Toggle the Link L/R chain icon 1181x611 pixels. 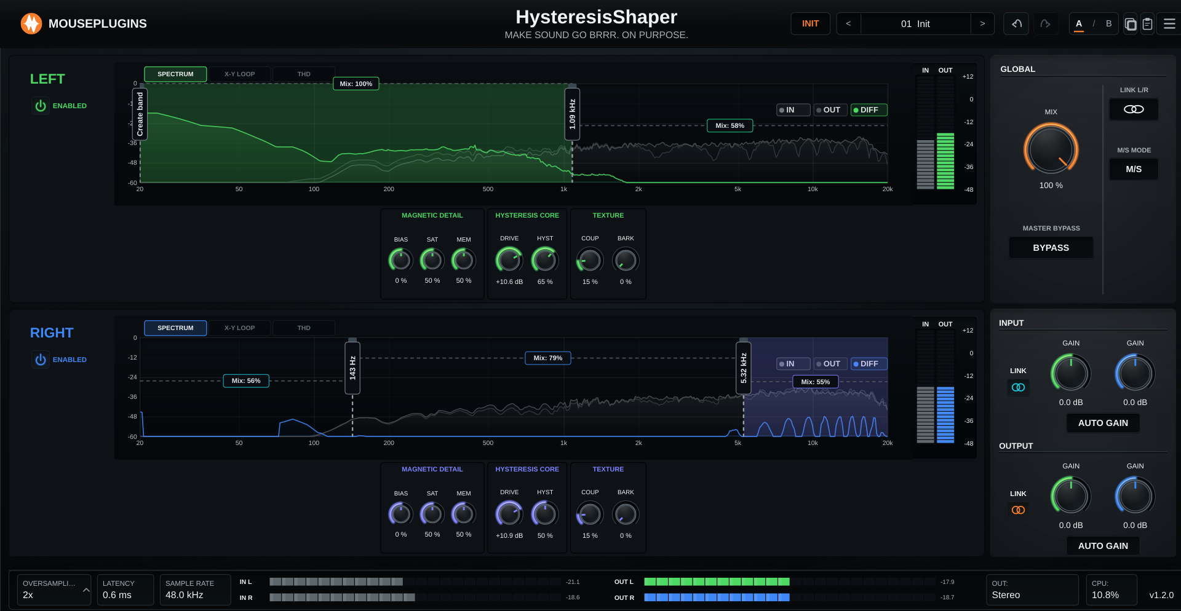pyautogui.click(x=1134, y=109)
